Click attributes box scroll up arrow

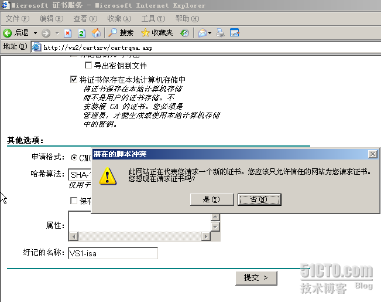[215, 216]
